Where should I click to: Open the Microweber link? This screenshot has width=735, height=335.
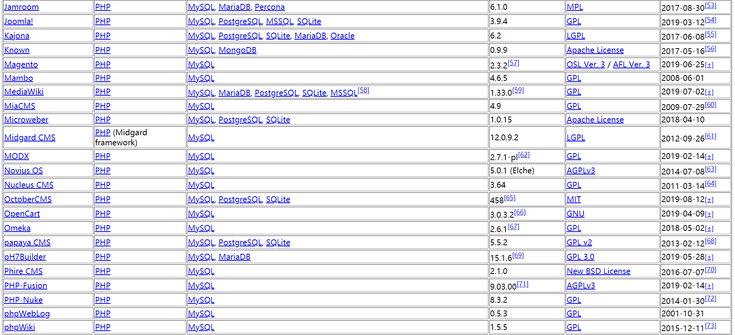(26, 120)
